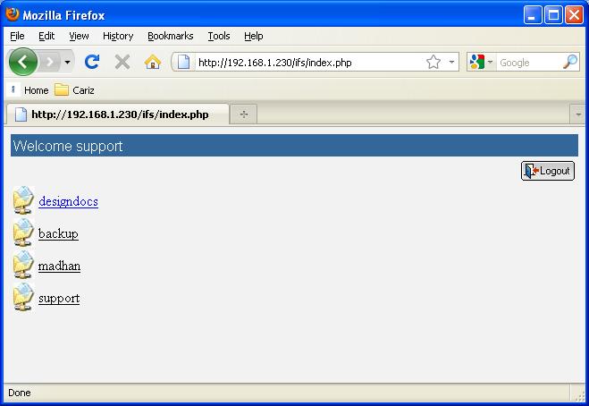Click the support shared folder icon
The height and width of the screenshot is (406, 589).
[23, 298]
